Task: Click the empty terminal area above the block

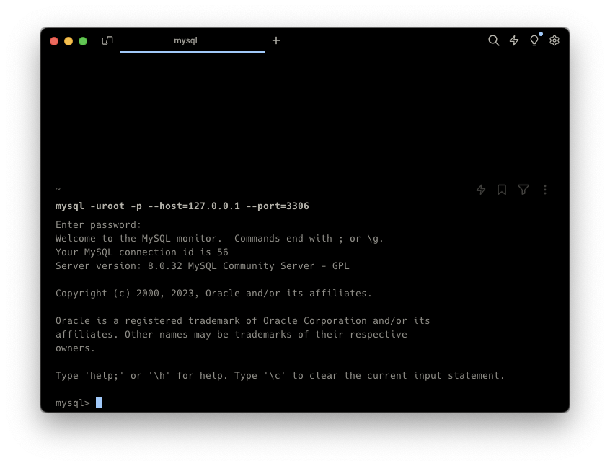Action: point(304,112)
